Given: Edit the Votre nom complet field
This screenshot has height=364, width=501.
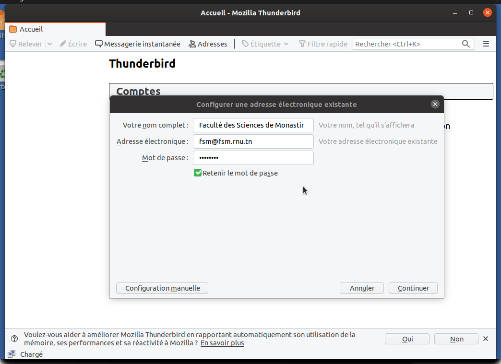Looking at the screenshot, I should pyautogui.click(x=253, y=125).
